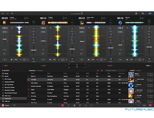154x118 pixels.
Task: Click the playlist sidebar icon beside iTunes
Action: [15, 105]
